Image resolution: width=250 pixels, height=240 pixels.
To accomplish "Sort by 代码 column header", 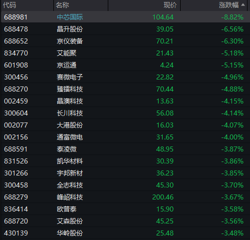I will point(9,5).
